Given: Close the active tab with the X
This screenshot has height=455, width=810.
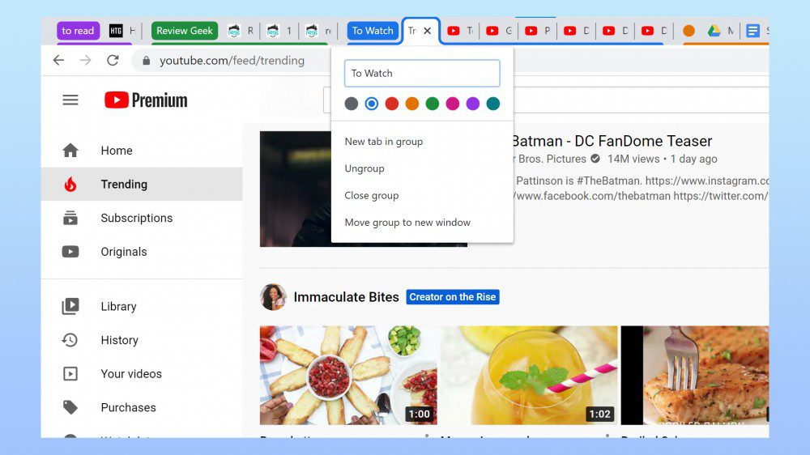Looking at the screenshot, I should 428,31.
